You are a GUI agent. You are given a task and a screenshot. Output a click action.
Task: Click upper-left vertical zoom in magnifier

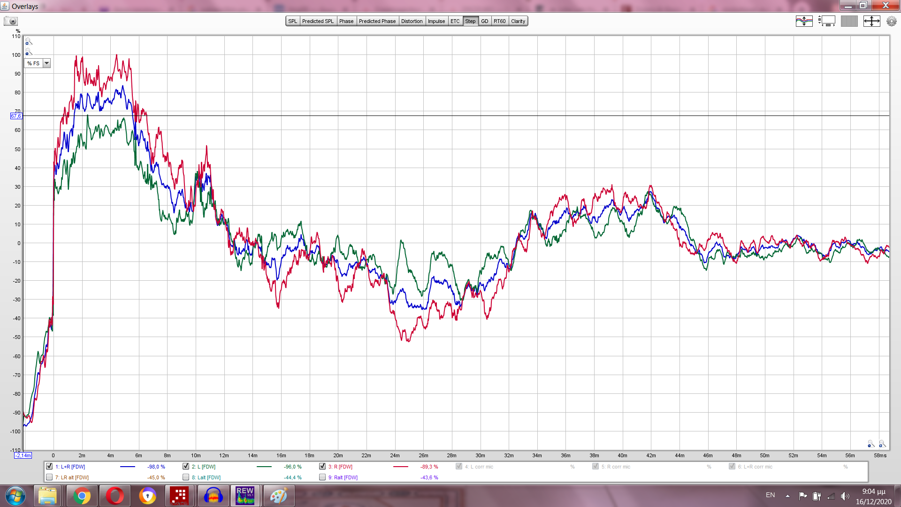(x=28, y=42)
